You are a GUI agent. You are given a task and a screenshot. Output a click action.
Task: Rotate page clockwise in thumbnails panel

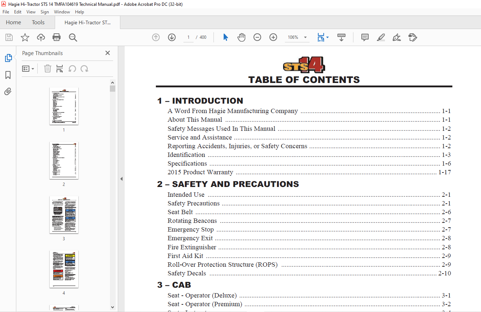(84, 68)
